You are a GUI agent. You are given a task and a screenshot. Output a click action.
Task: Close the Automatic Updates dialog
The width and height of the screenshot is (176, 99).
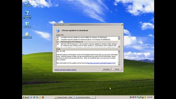[x=122, y=24]
